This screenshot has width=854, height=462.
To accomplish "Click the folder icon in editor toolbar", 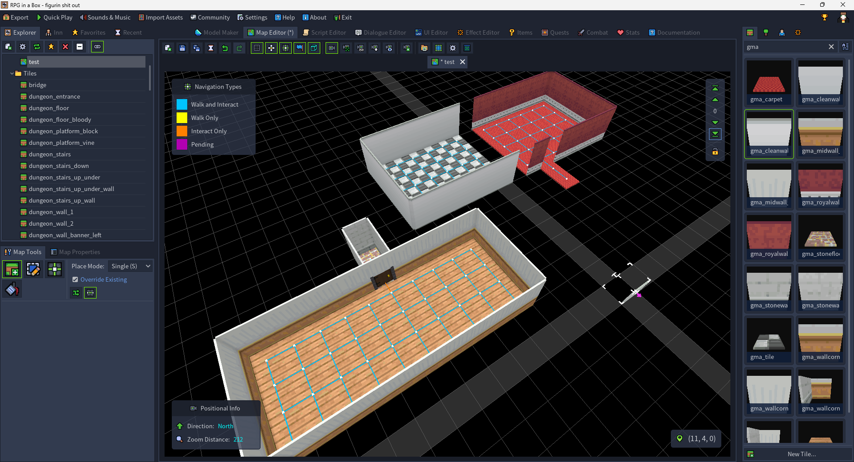I will click(424, 48).
